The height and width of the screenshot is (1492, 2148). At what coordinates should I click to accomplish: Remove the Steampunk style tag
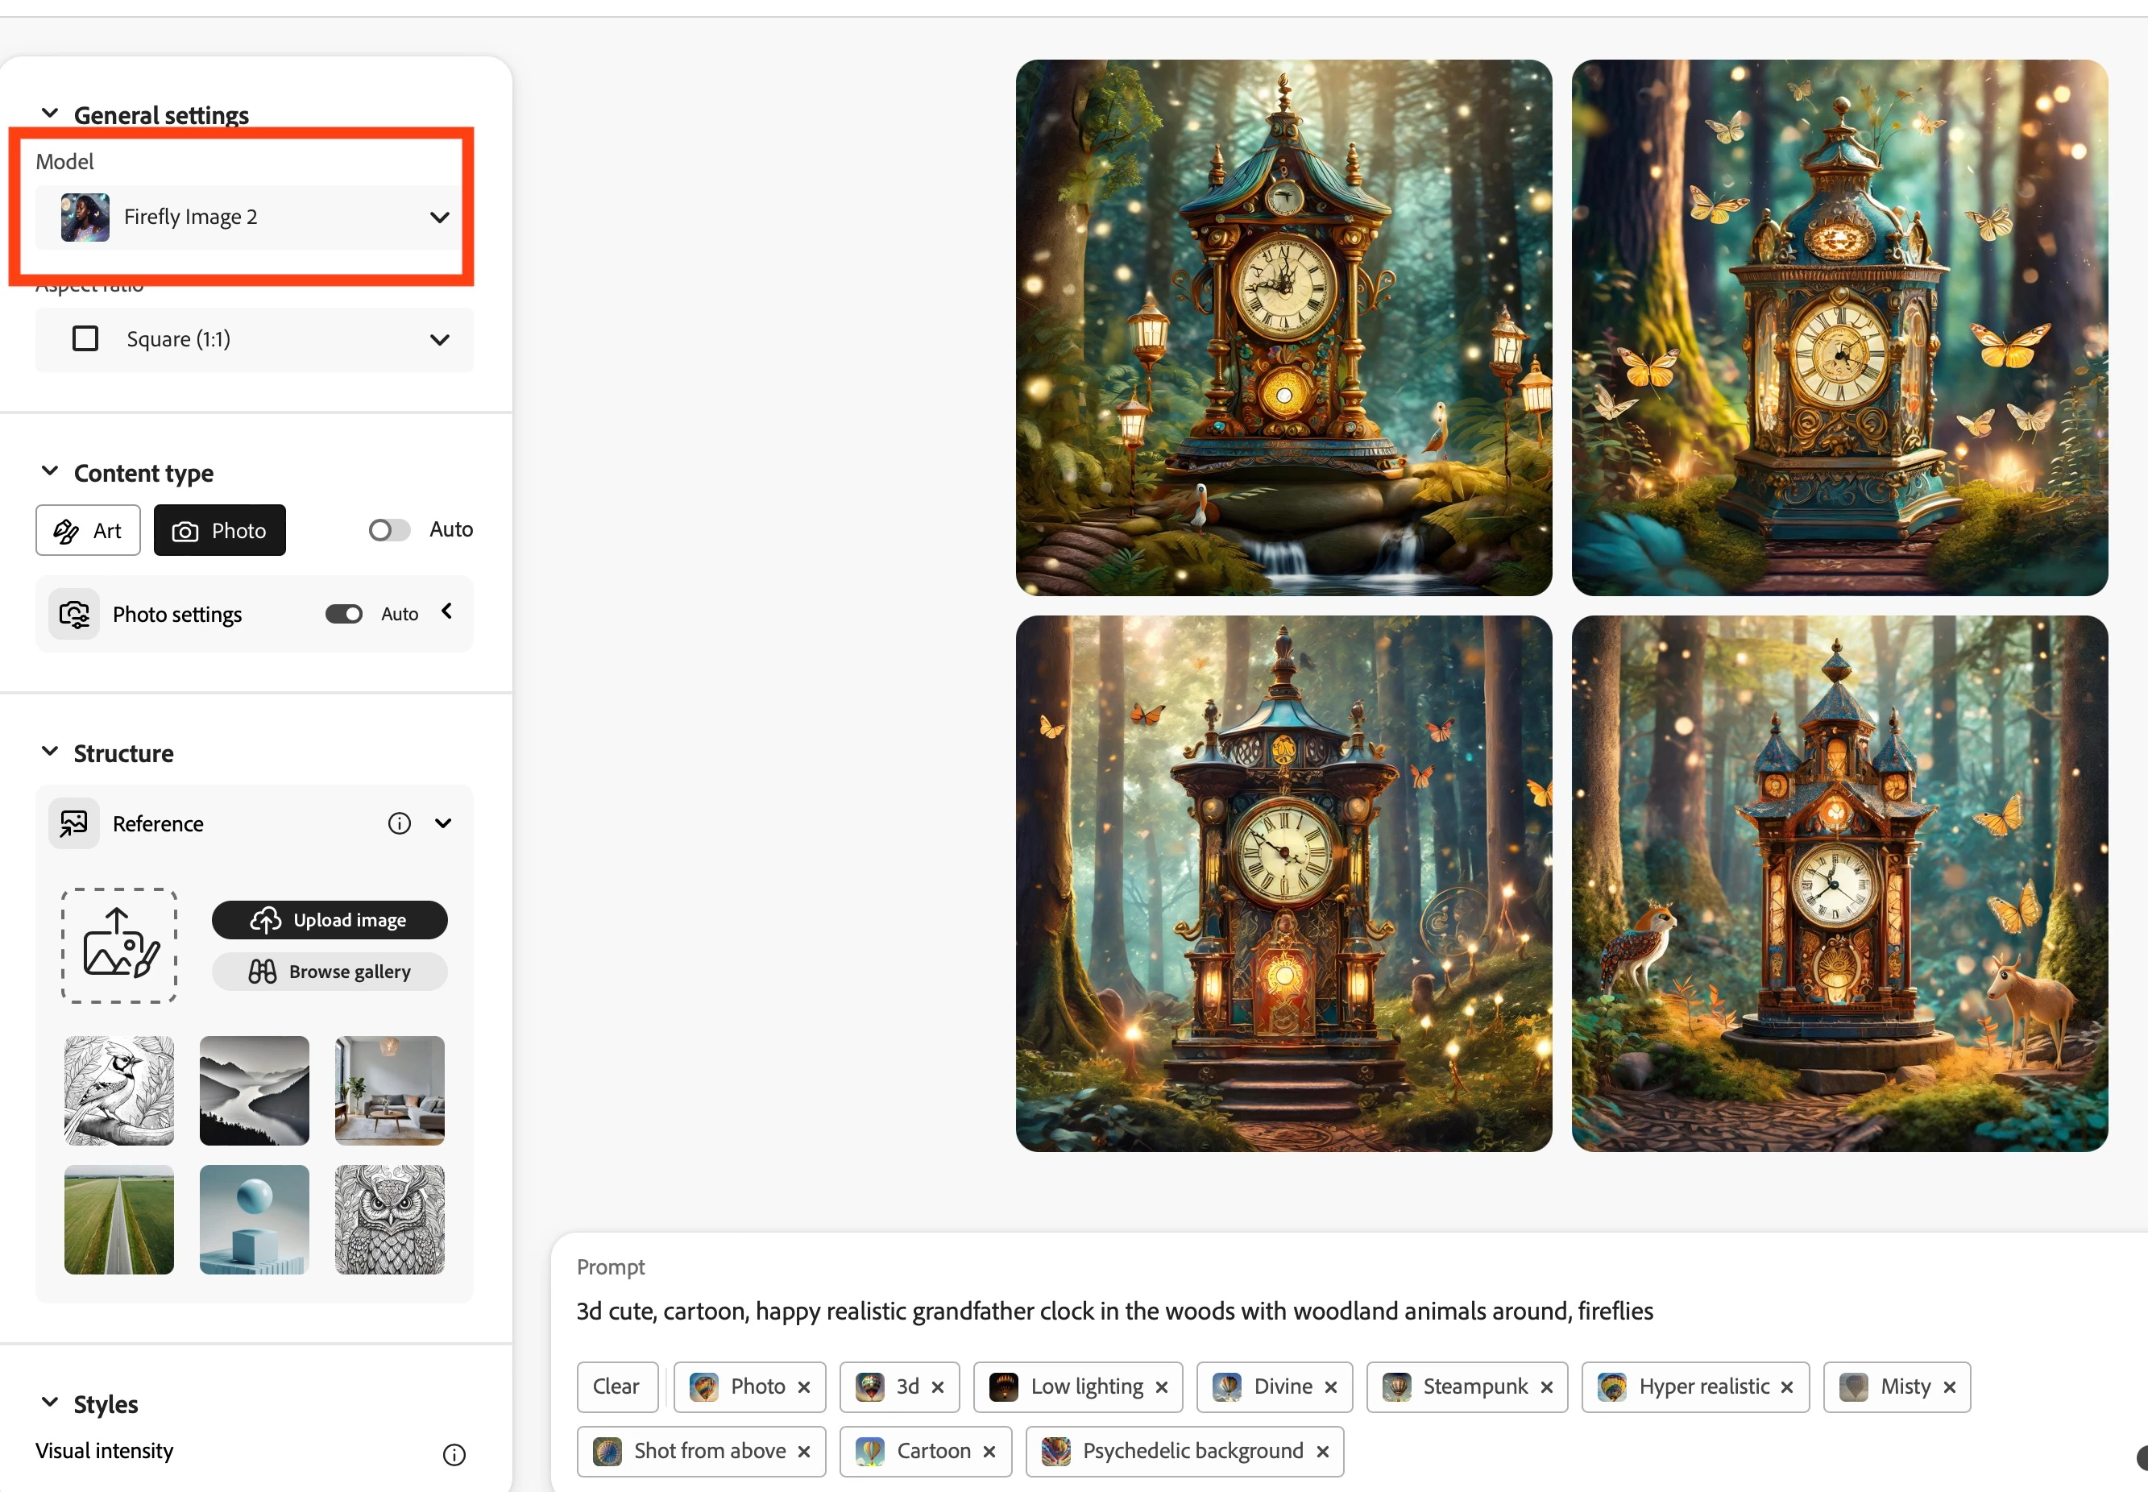pyautogui.click(x=1547, y=1387)
